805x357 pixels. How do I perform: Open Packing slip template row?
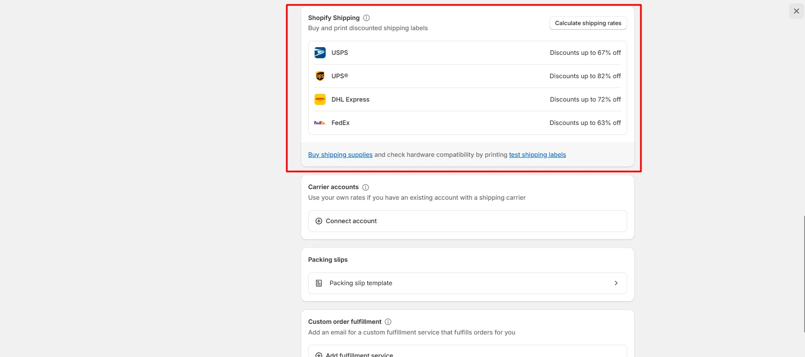[x=467, y=283]
